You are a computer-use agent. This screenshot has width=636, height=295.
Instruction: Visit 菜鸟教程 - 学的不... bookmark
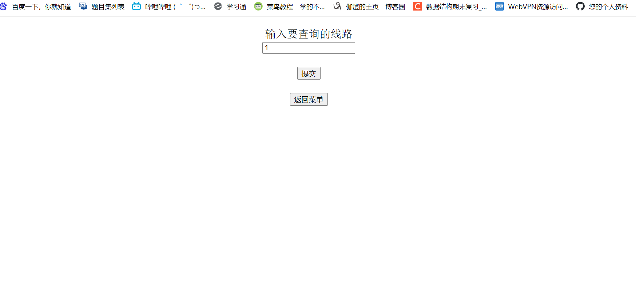click(x=296, y=7)
